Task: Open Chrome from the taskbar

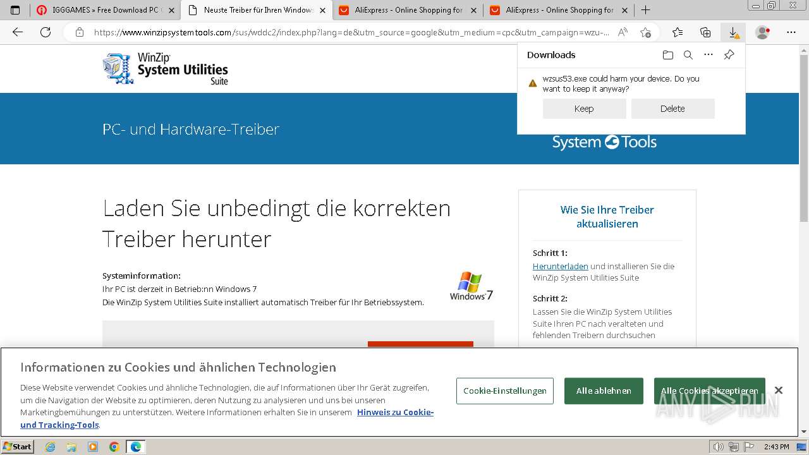Action: (x=114, y=447)
